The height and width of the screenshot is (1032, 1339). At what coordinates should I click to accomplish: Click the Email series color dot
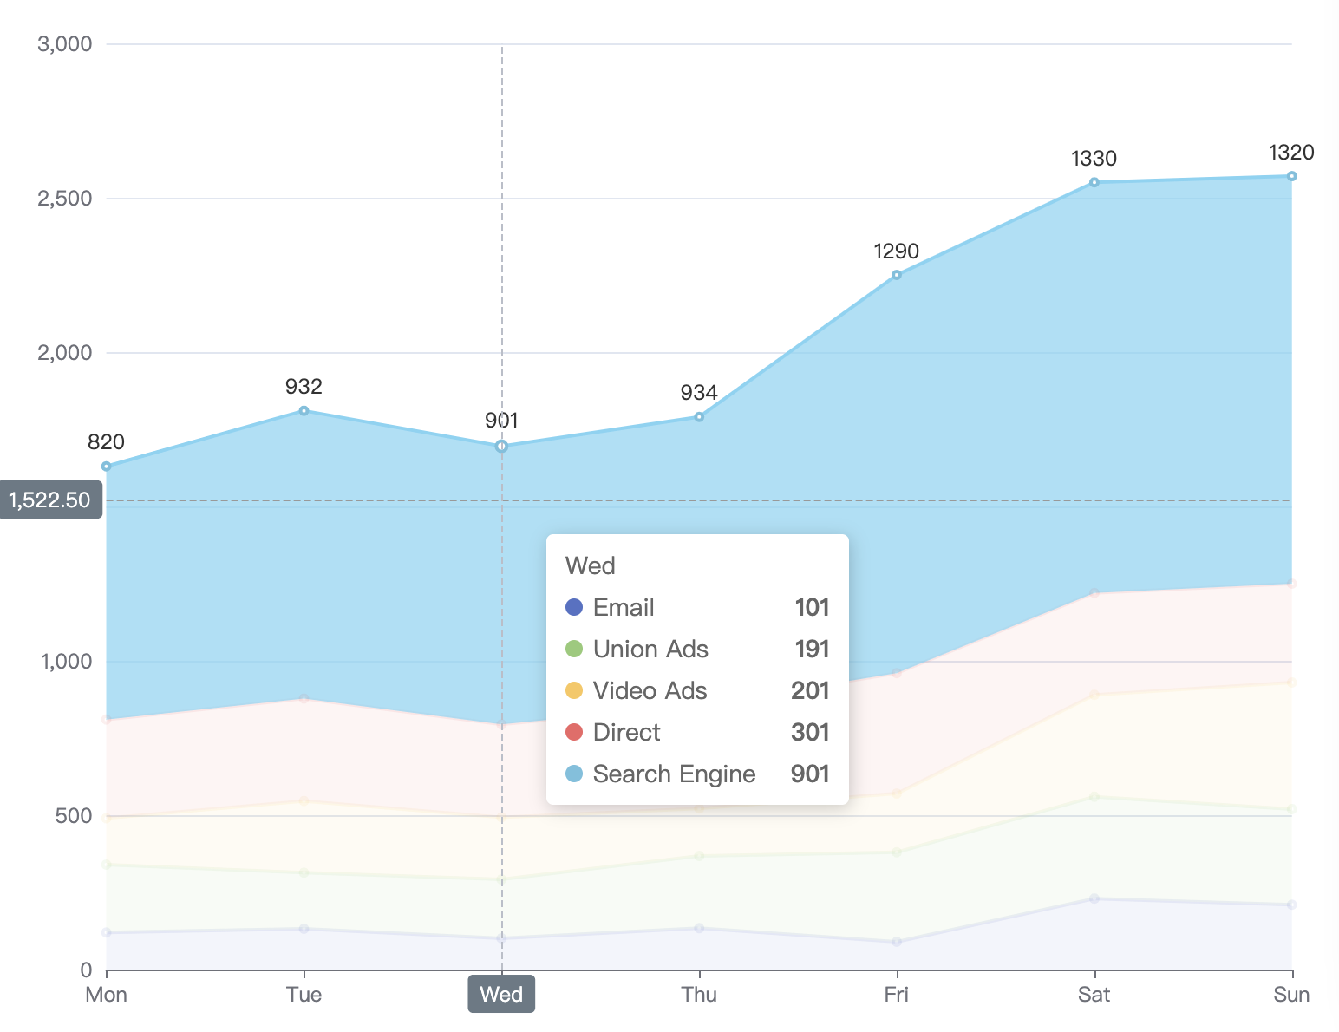(x=574, y=607)
